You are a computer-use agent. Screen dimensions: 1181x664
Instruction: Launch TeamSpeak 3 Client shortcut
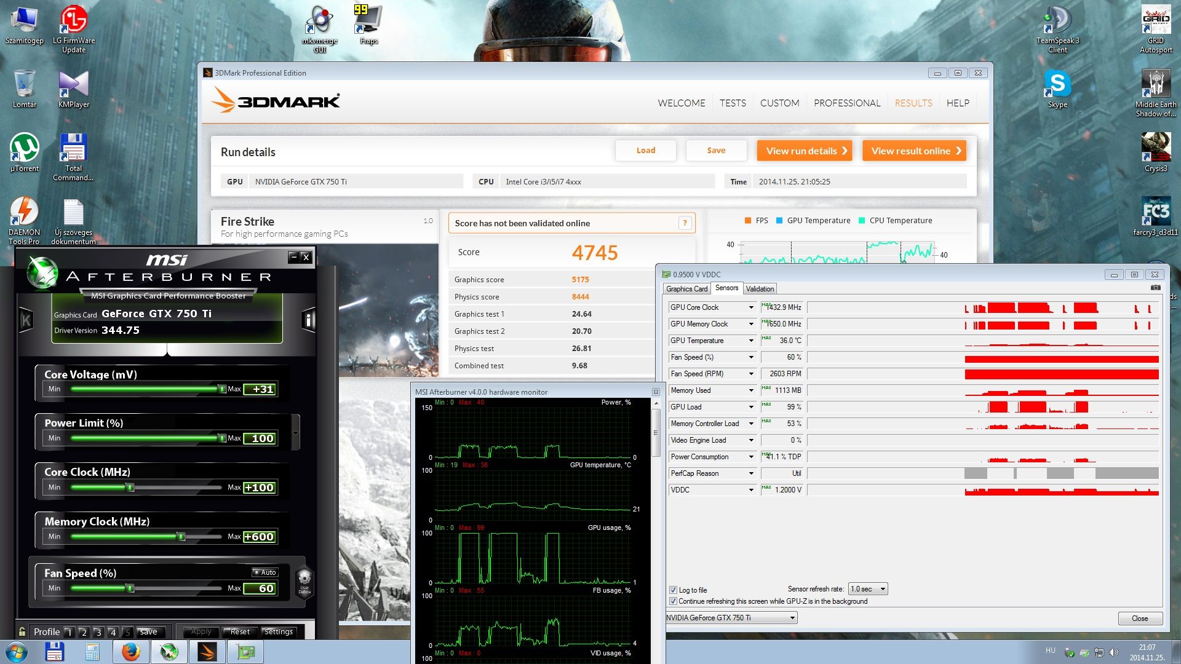(x=1057, y=28)
